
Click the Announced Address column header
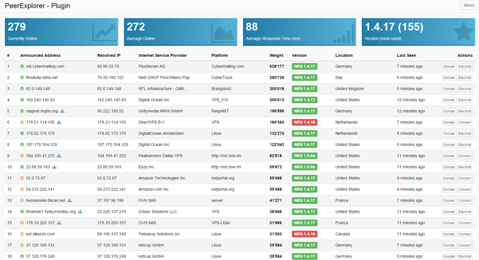pyautogui.click(x=40, y=55)
